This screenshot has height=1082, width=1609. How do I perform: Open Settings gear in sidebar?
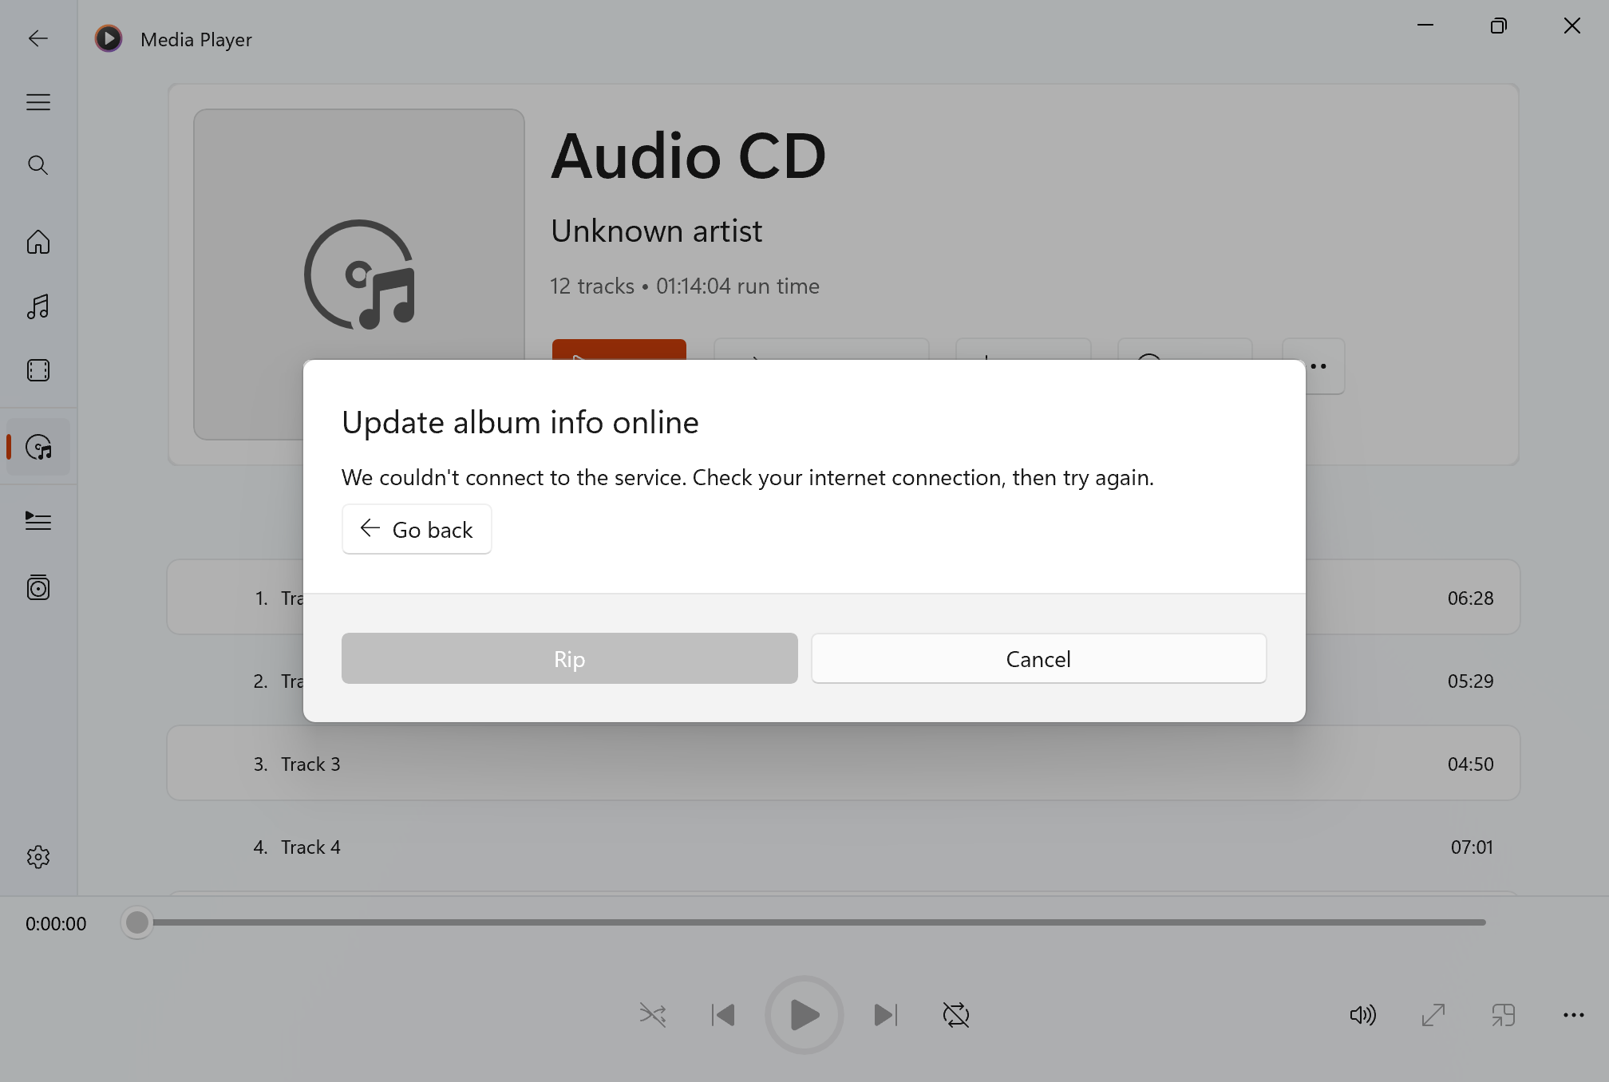coord(38,857)
